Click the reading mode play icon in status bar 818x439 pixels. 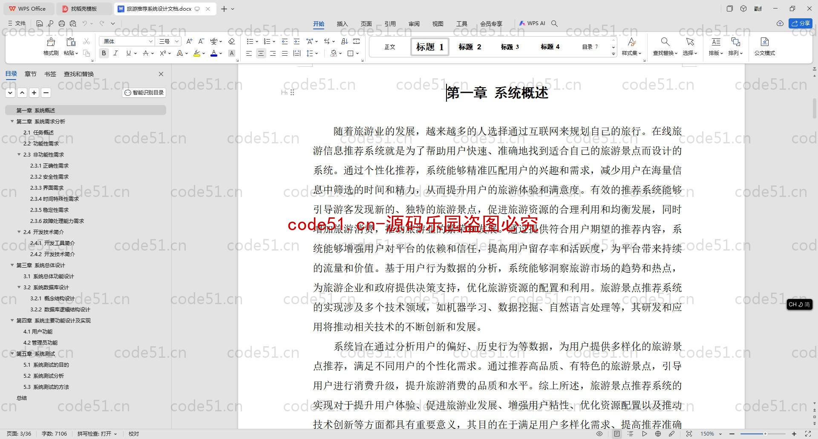tap(645, 434)
